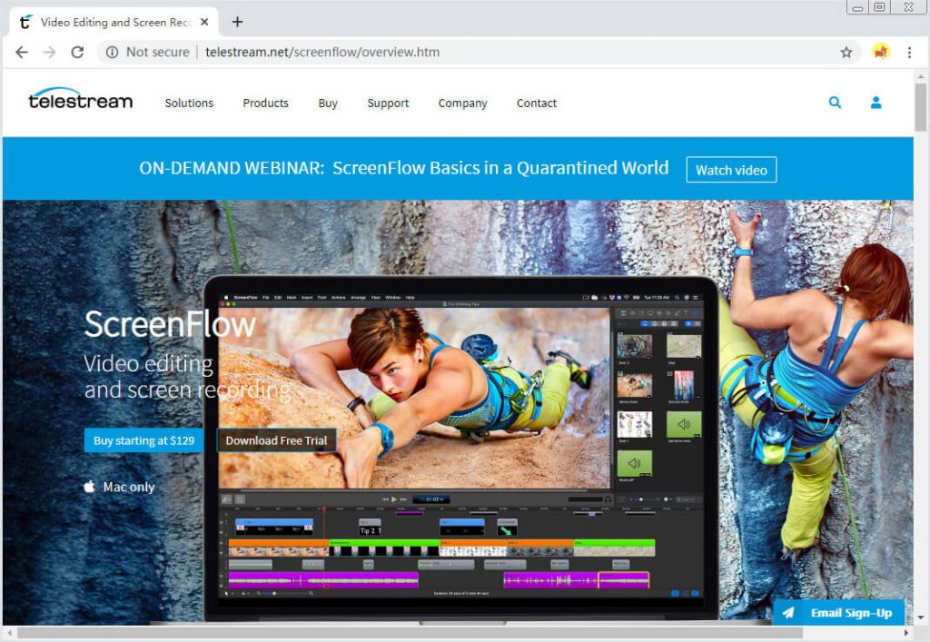Viewport: 930px width, 642px height.
Task: Open the user account icon
Action: [x=876, y=103]
